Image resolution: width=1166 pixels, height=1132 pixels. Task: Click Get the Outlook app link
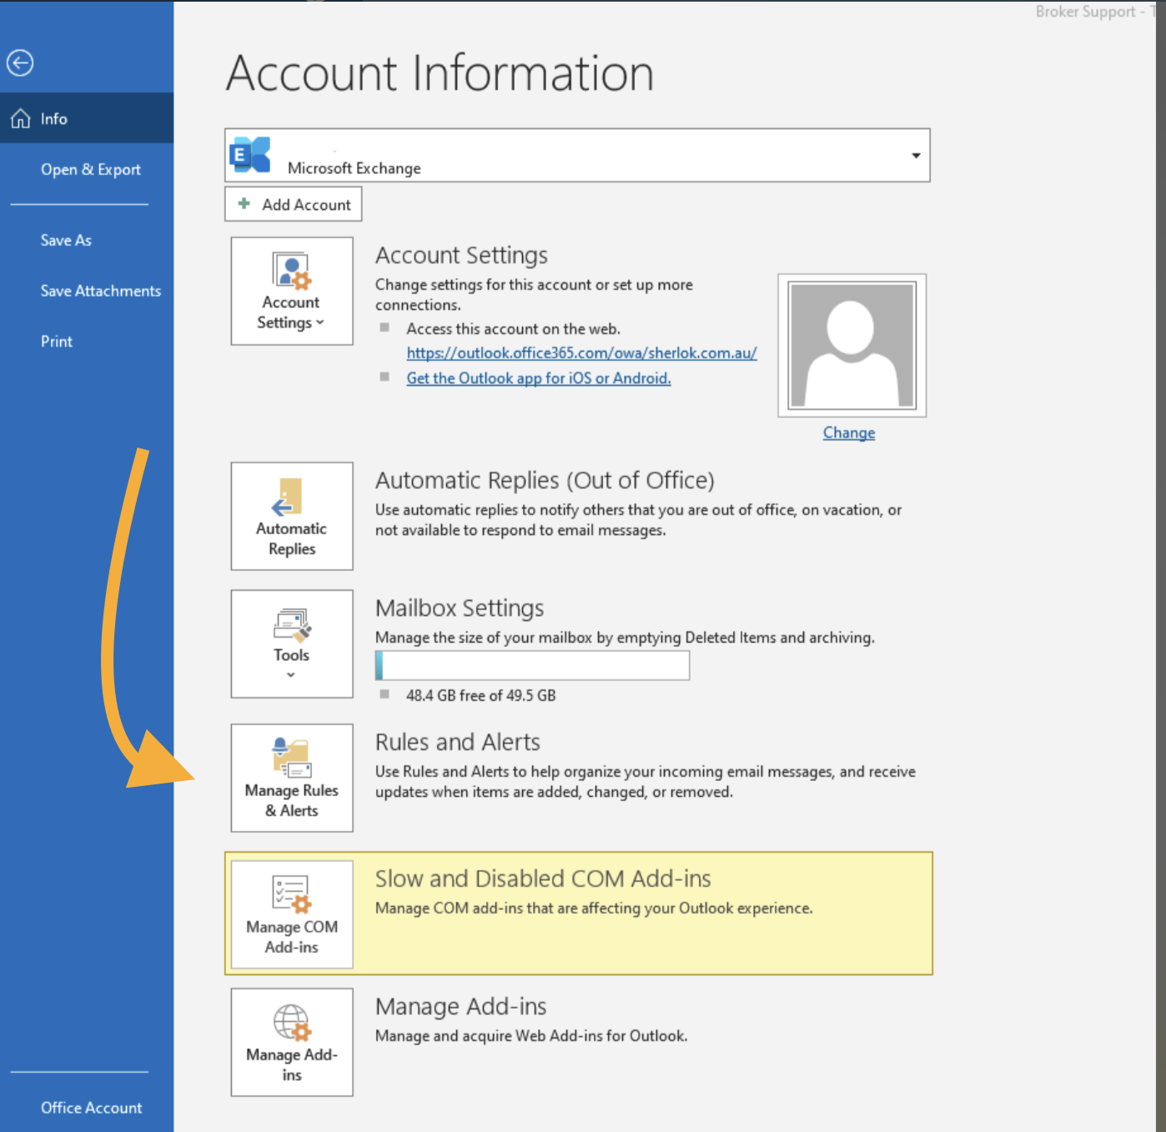pyautogui.click(x=538, y=378)
